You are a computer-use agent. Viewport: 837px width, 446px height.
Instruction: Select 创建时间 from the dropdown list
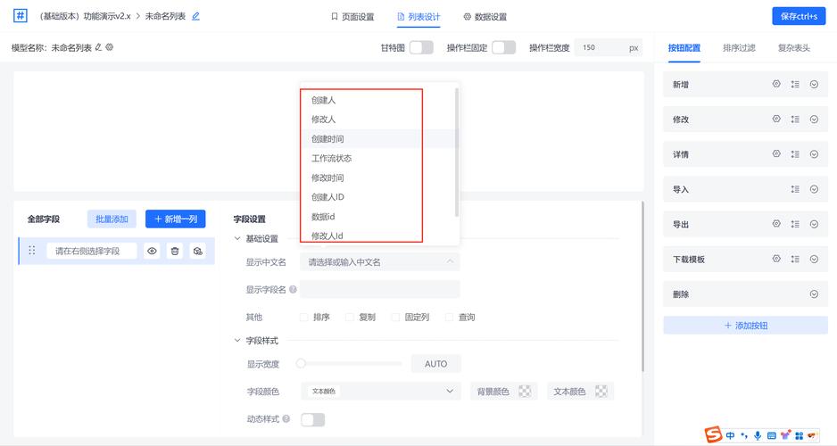coord(381,139)
